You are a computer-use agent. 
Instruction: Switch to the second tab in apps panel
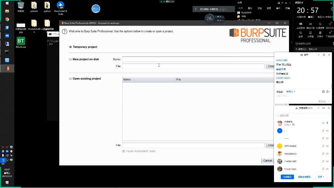[x=250, y=8]
